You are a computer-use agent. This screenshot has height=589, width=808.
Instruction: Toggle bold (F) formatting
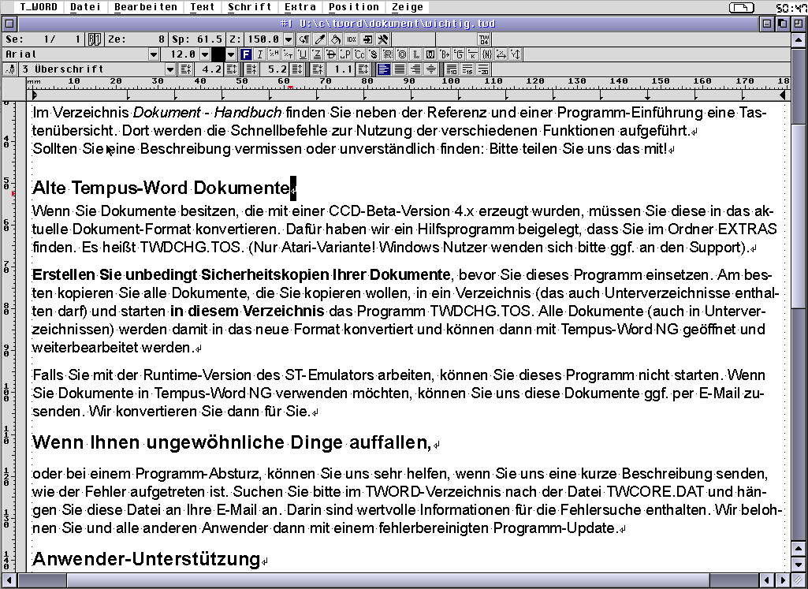point(246,54)
